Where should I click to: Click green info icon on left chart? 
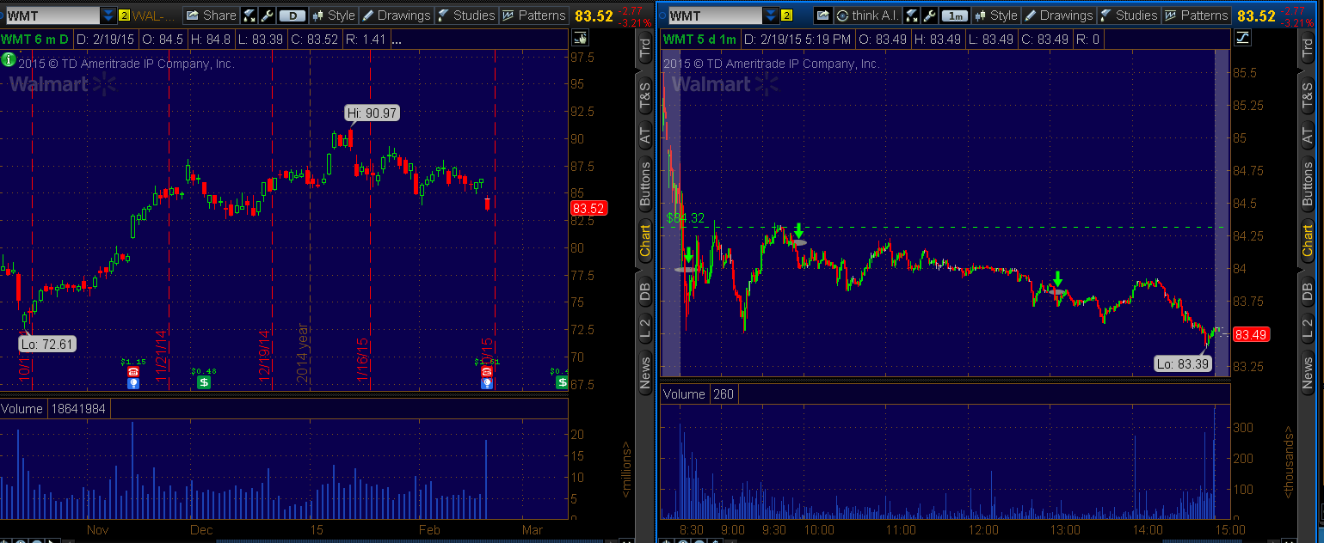click(x=8, y=59)
